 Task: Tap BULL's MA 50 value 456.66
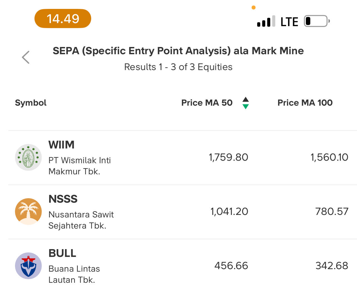pyautogui.click(x=231, y=266)
